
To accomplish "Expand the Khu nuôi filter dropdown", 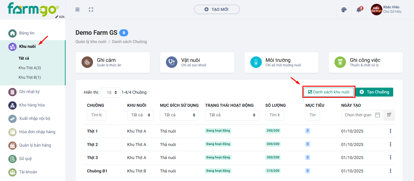I will coord(140,115).
